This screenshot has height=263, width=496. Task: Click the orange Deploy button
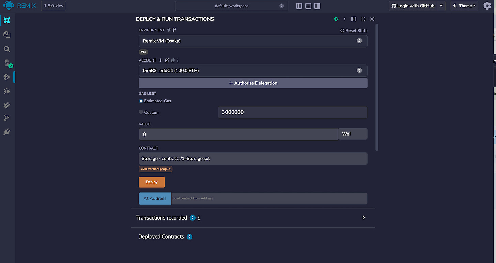(152, 182)
